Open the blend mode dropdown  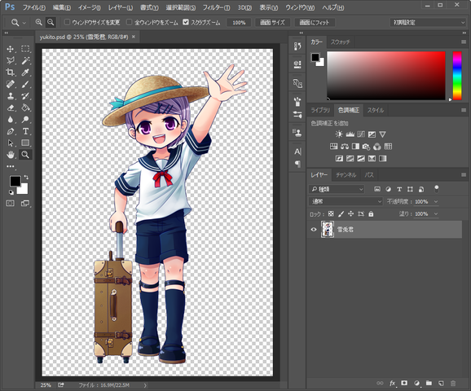[346, 201]
